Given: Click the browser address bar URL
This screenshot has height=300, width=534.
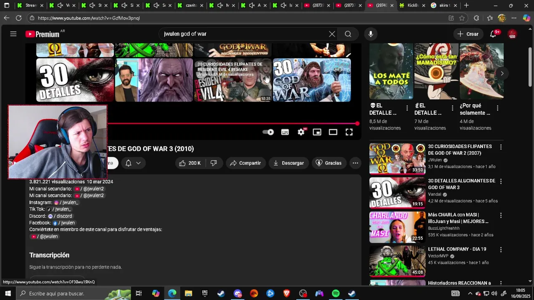Looking at the screenshot, I should [89, 18].
